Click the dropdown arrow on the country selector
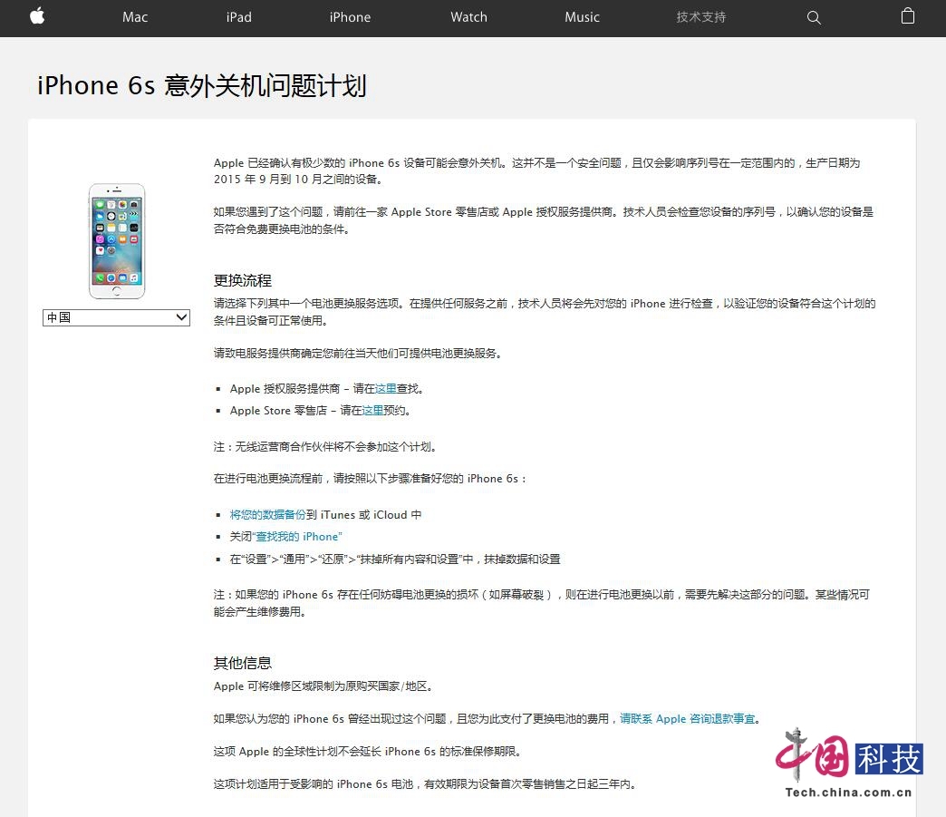 182,317
